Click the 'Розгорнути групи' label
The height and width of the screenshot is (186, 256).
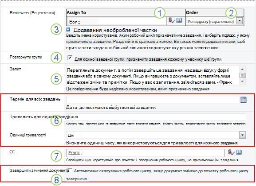26,57
